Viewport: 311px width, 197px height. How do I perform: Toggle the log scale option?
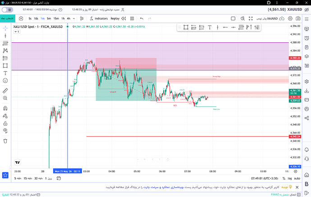(290, 179)
